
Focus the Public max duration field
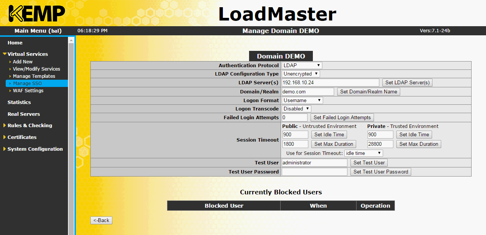[295, 144]
